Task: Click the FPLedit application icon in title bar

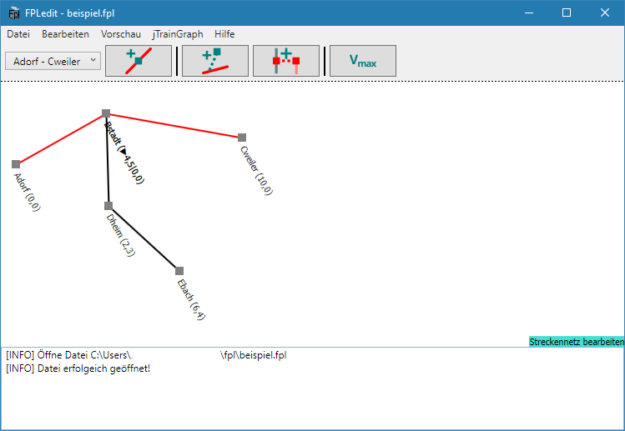Action: (x=14, y=13)
